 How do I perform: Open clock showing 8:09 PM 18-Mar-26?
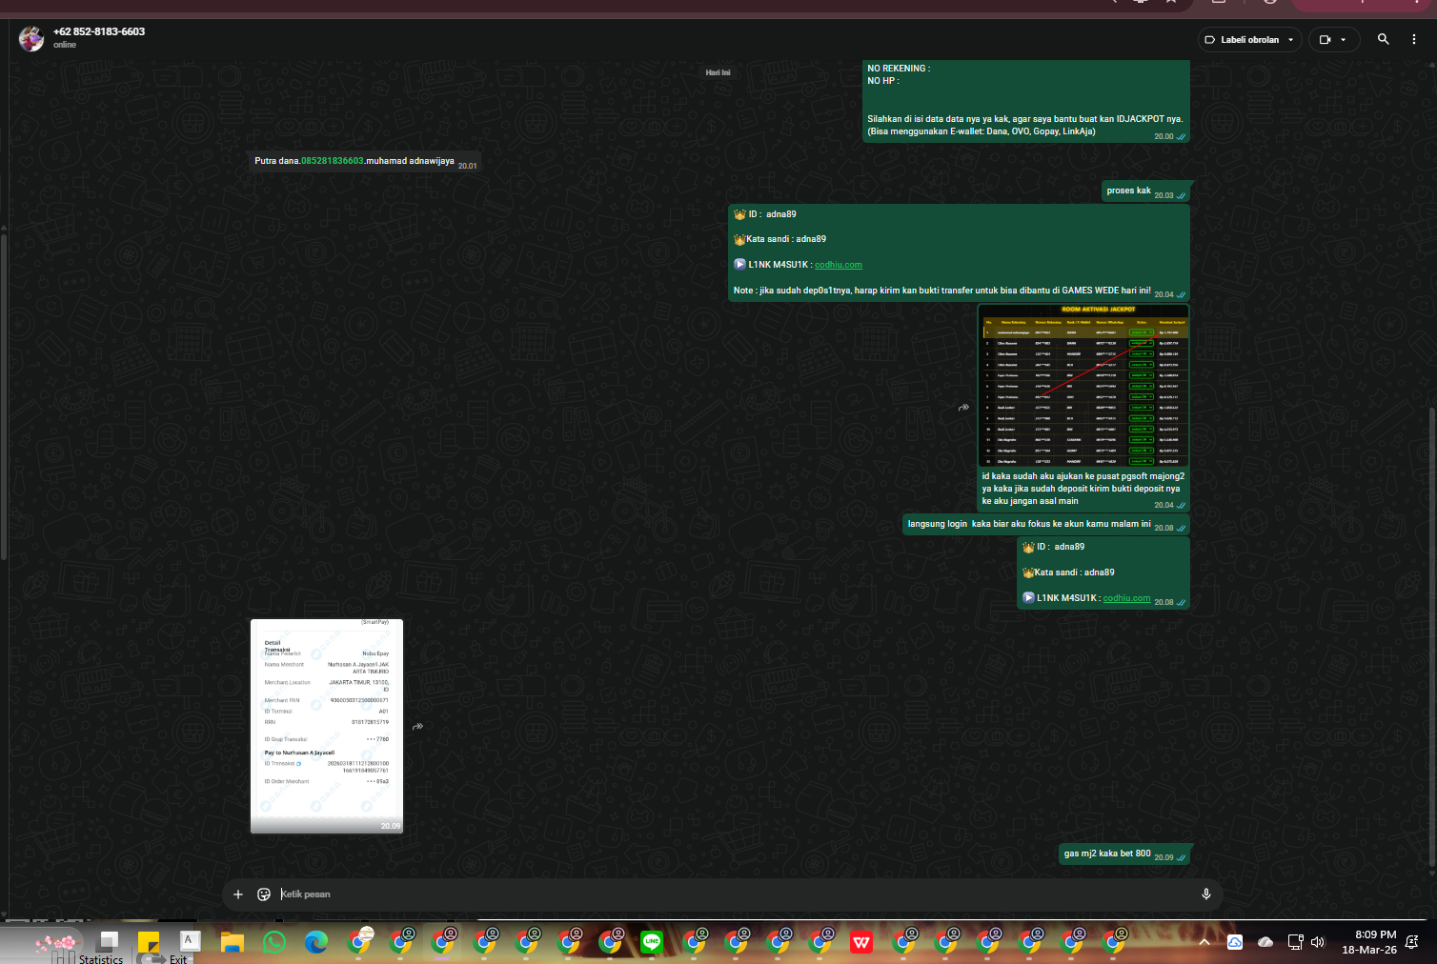point(1369,942)
